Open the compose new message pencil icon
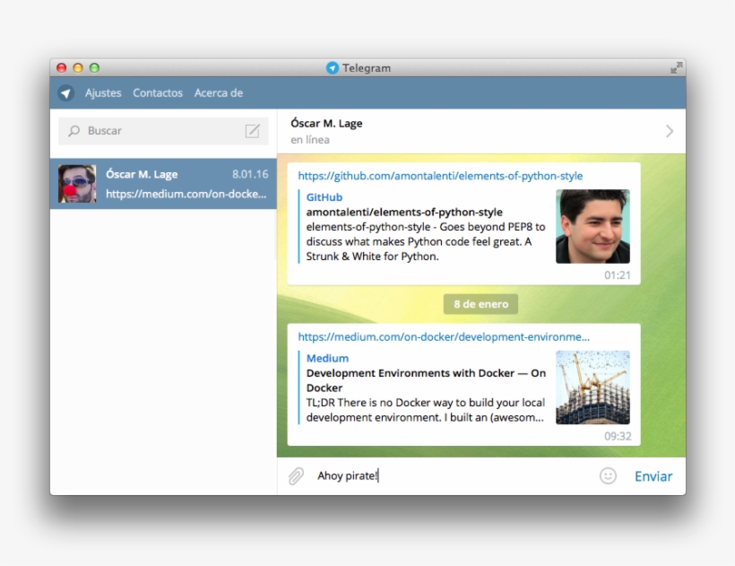The width and height of the screenshot is (735, 566). coord(254,130)
